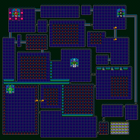Click the small bridge joining the small room to L-shaped room
The height and width of the screenshot is (140, 140).
[x=109, y=60]
